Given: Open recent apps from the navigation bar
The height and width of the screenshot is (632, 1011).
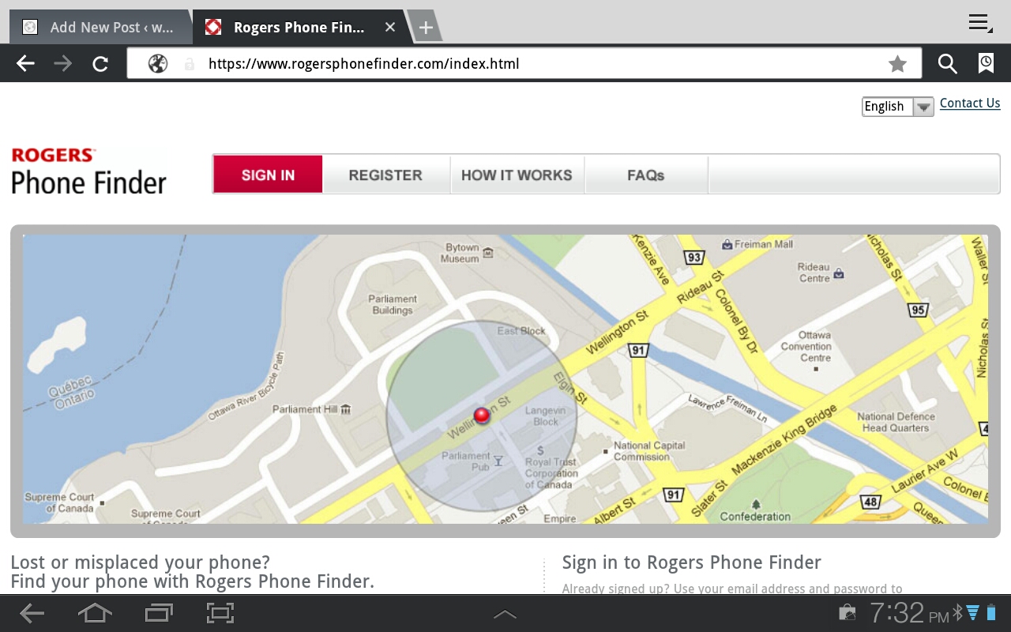Looking at the screenshot, I should [x=158, y=612].
